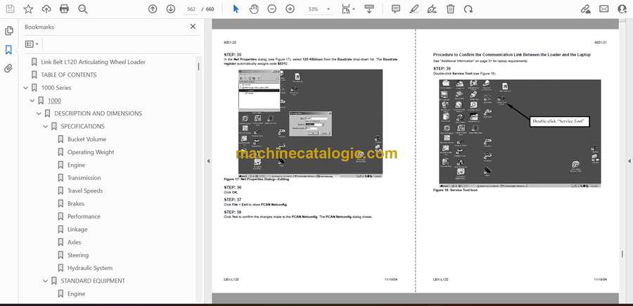
Task: Select the SPECIFICATIONS bookmark label
Action: [82, 127]
